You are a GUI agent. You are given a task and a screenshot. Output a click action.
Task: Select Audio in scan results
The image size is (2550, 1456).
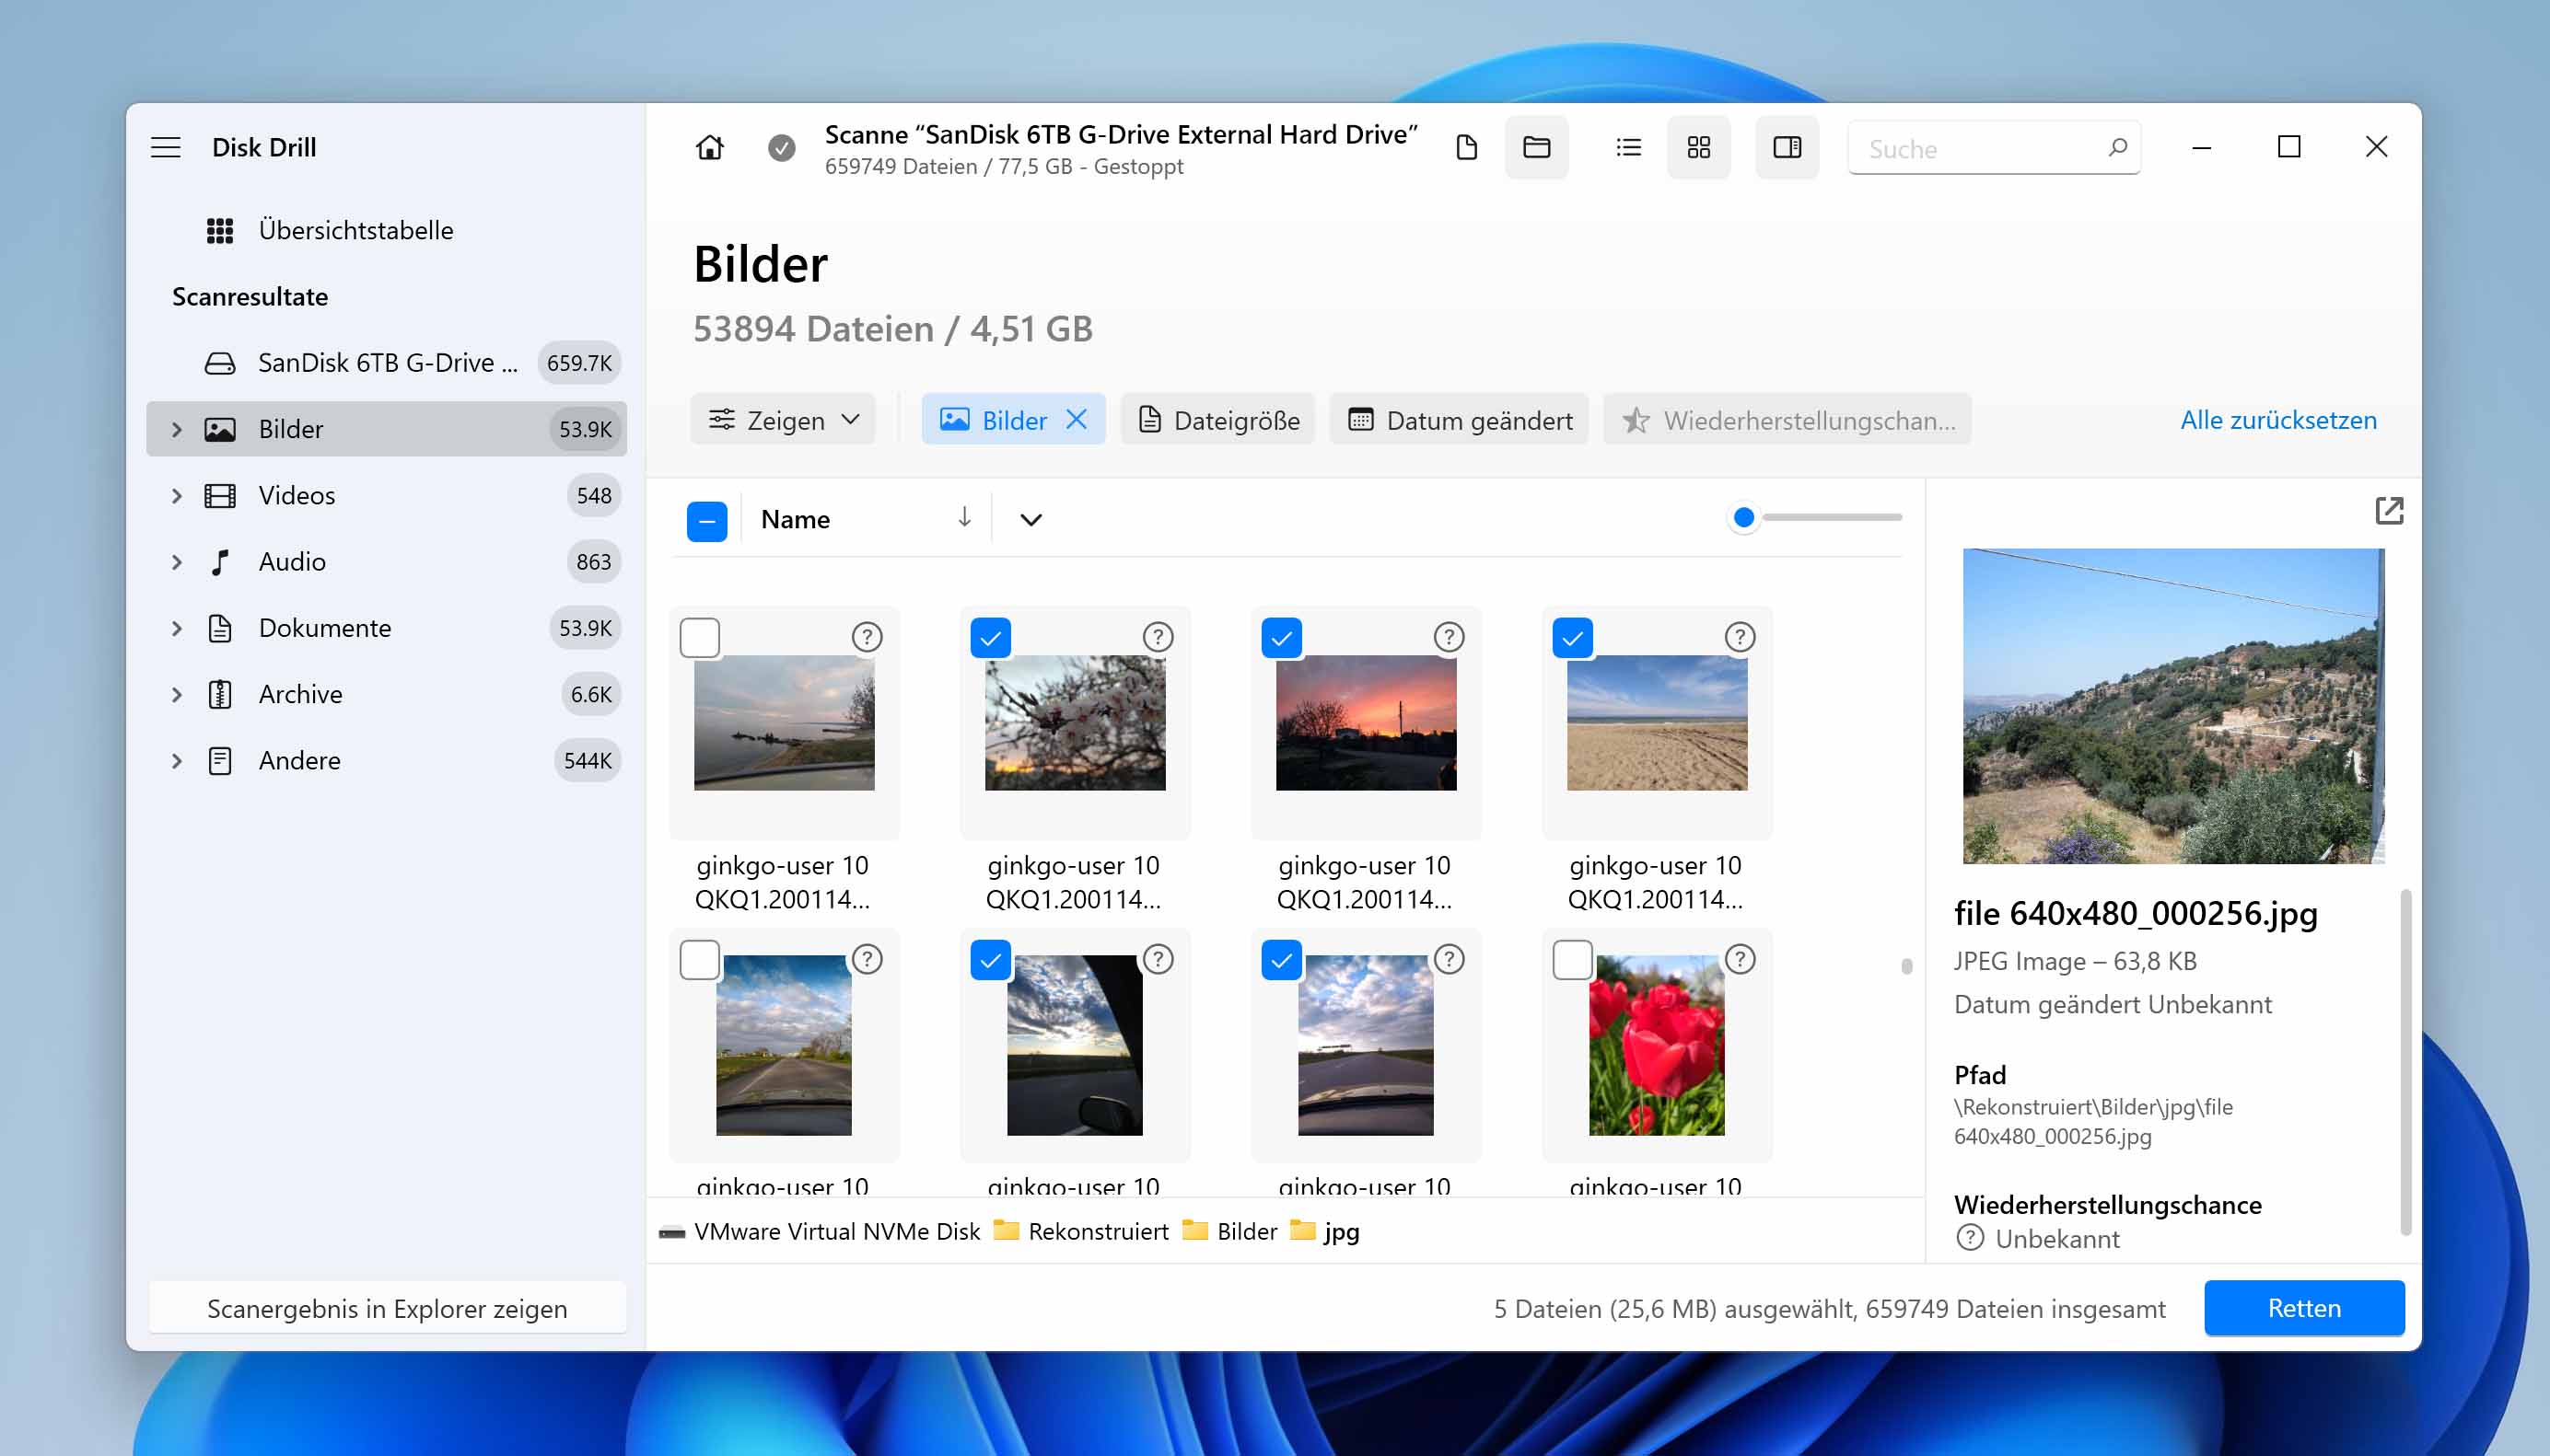(x=386, y=562)
